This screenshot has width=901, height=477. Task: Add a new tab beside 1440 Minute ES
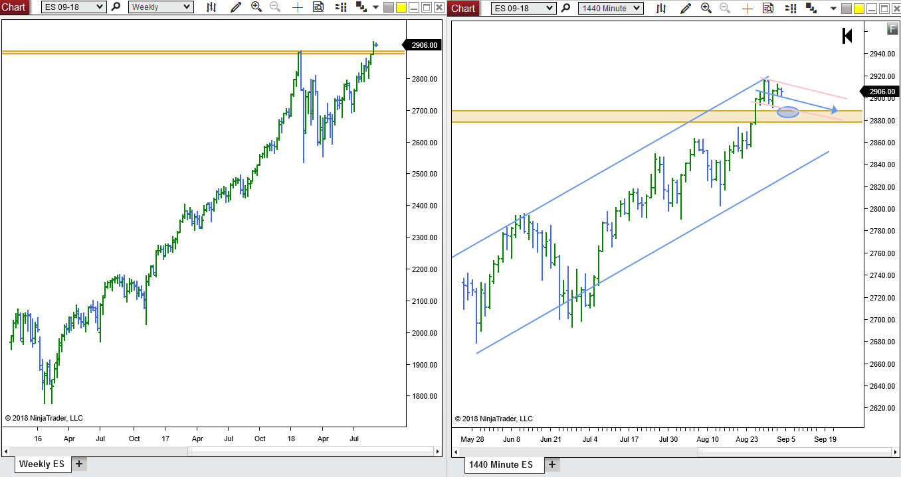click(x=551, y=464)
